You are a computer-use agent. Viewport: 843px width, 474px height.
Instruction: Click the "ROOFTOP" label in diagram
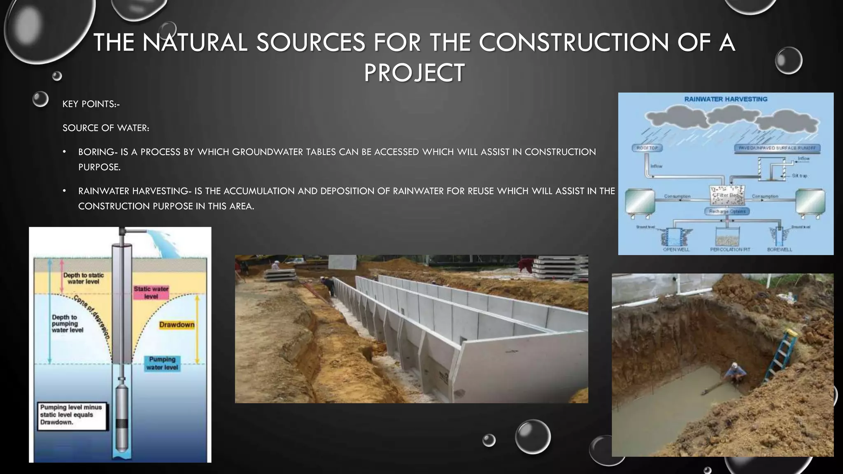[x=647, y=148]
